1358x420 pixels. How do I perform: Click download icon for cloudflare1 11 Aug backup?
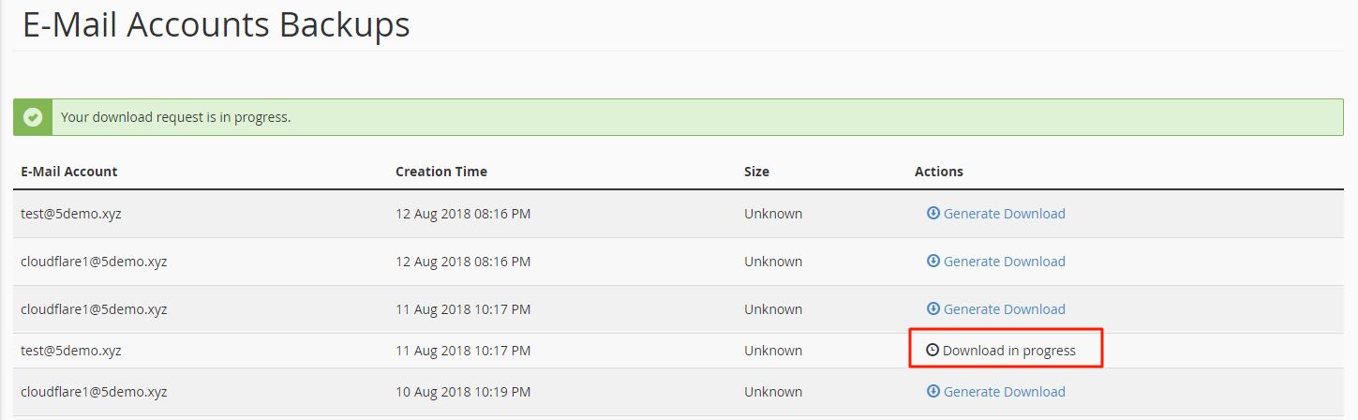click(933, 308)
